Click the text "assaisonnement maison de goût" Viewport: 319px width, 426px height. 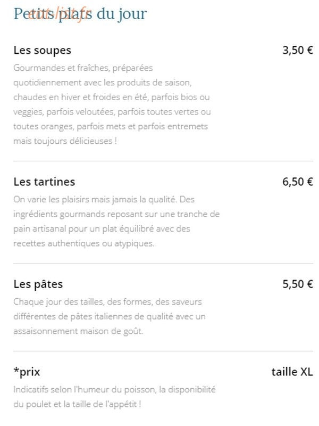click(78, 331)
